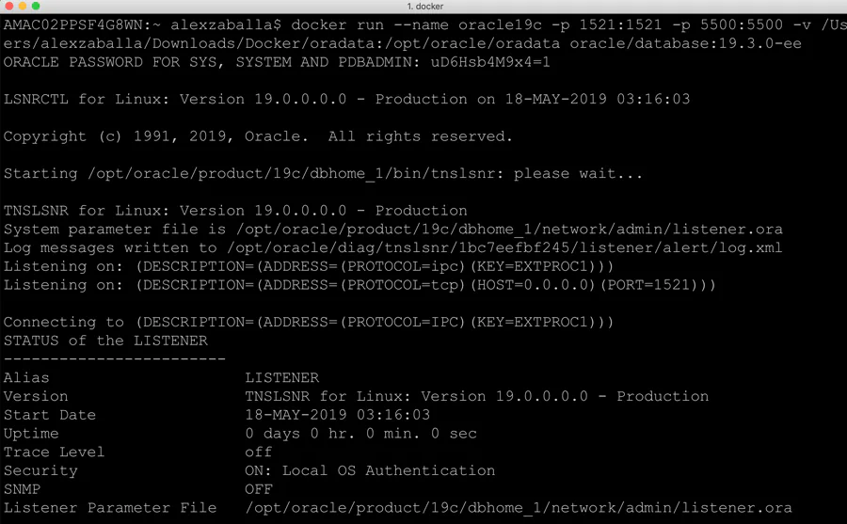
Task: Click the Start Date value in the status table
Action: point(337,414)
